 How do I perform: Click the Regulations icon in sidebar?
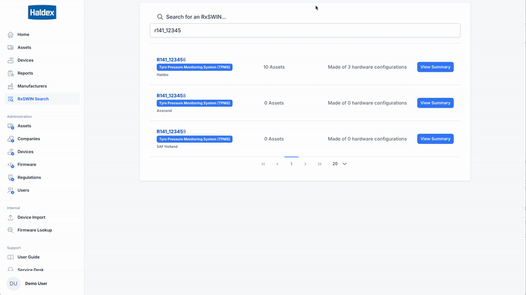(x=11, y=177)
